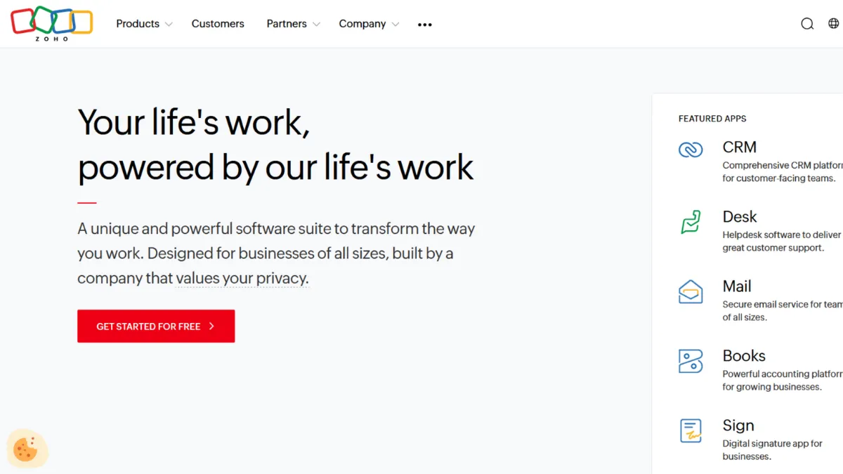The width and height of the screenshot is (843, 474).
Task: Open the ellipsis overflow menu
Action: coord(424,25)
